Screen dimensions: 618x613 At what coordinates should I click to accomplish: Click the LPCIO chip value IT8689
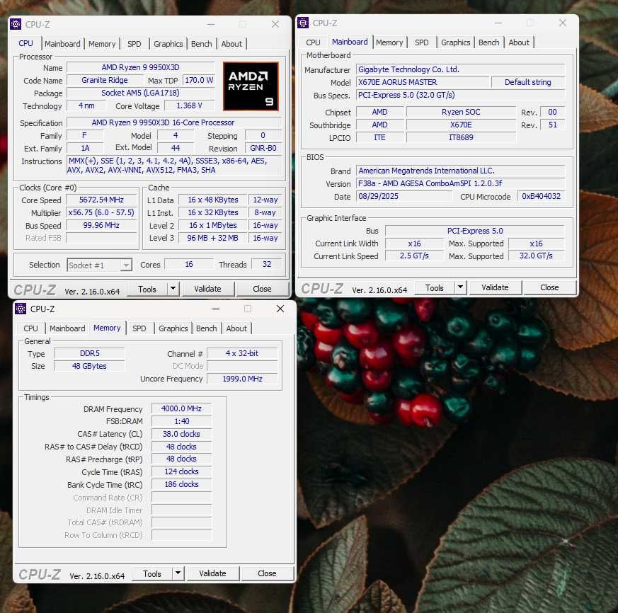coord(461,137)
